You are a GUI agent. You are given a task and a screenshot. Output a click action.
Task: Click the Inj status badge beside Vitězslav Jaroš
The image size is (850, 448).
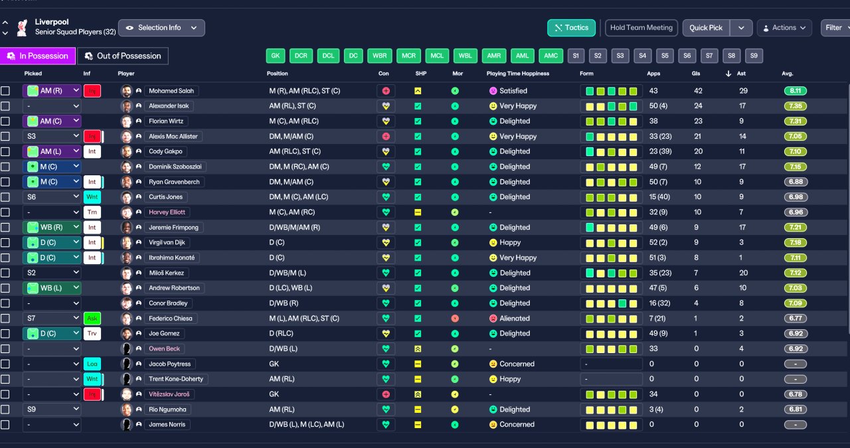click(92, 394)
